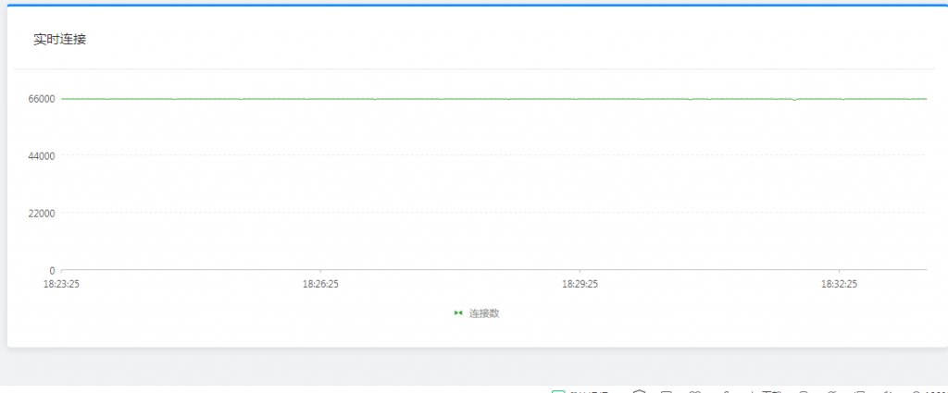Viewport: 948px width, 393px height.
Task: Click the 18:26:25 time axis label
Action: [x=320, y=285]
